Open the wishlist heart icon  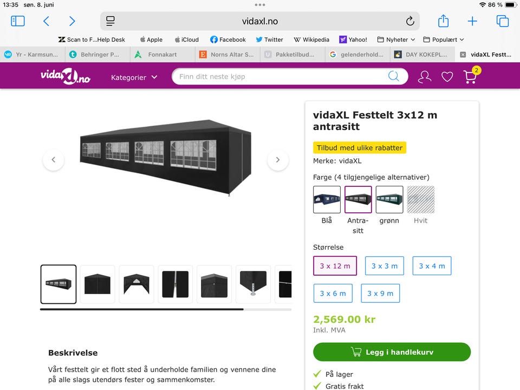pyautogui.click(x=447, y=76)
